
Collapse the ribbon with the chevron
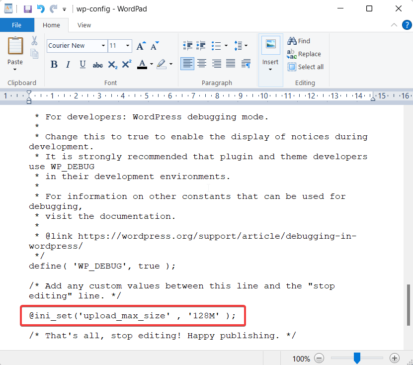(394, 25)
